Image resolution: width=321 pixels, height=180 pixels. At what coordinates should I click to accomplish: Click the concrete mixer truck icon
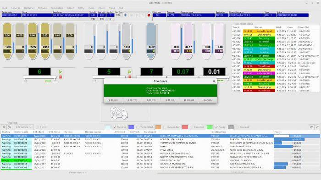pos(119,113)
